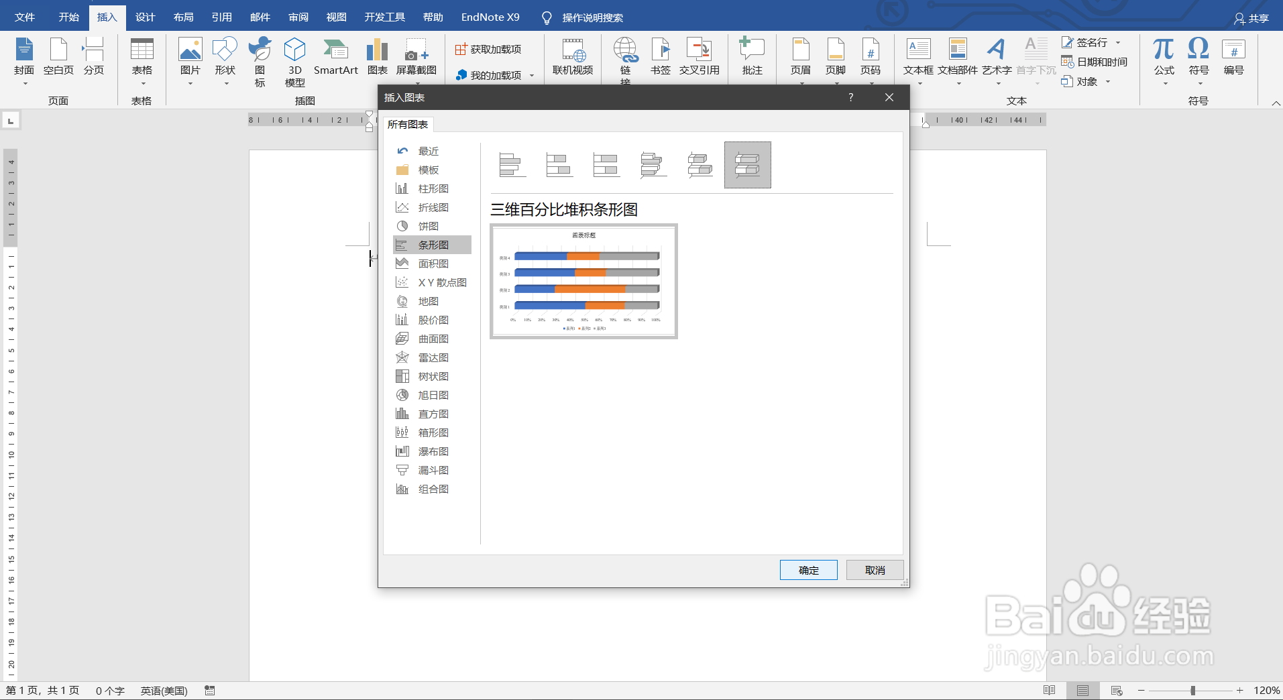Select 100% stacked bar chart subtype
1283x700 pixels.
tap(606, 165)
